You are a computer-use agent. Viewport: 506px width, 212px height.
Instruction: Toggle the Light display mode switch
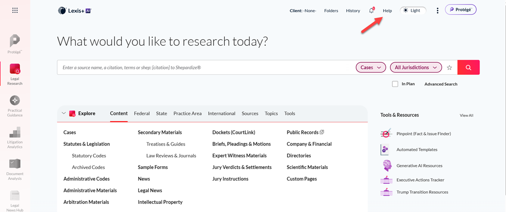[413, 11]
